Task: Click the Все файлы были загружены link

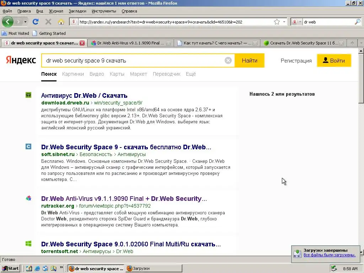Action: pyautogui.click(x=330, y=255)
